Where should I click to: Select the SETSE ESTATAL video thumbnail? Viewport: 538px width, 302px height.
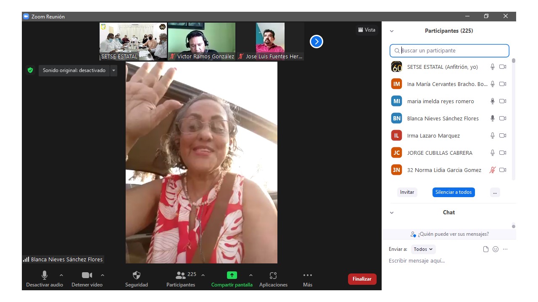click(133, 42)
